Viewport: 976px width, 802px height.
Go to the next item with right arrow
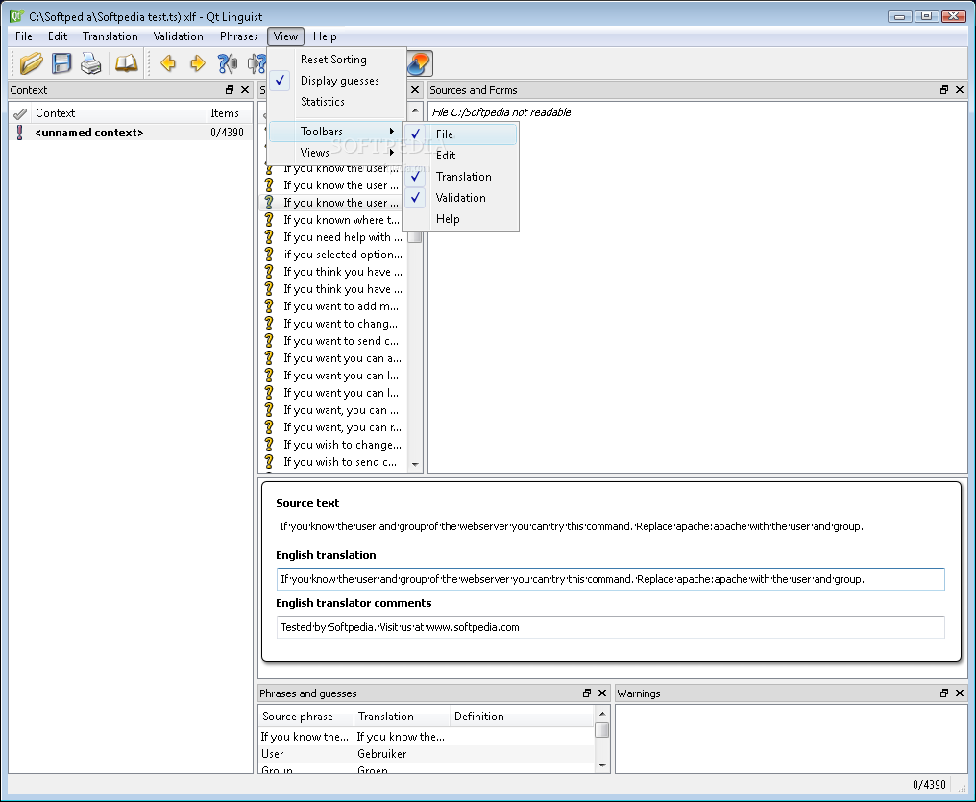[198, 63]
